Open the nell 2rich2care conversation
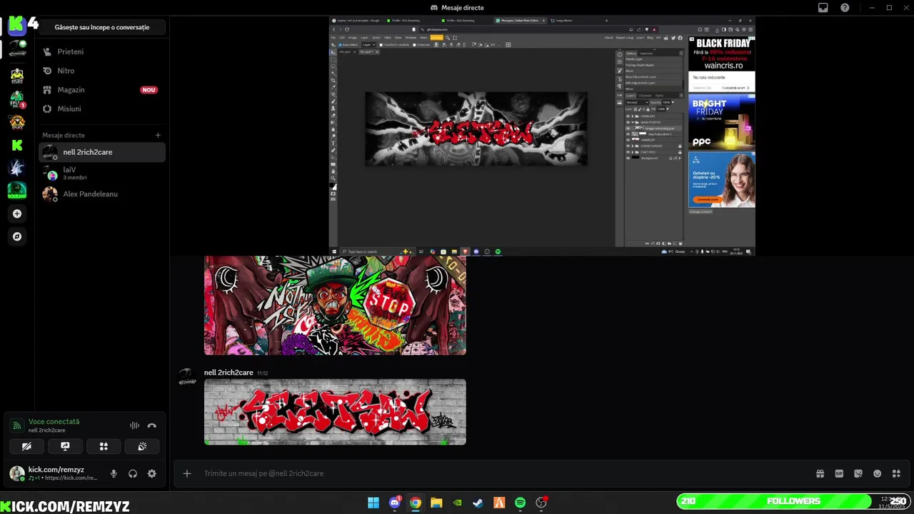This screenshot has height=514, width=914. tap(102, 152)
